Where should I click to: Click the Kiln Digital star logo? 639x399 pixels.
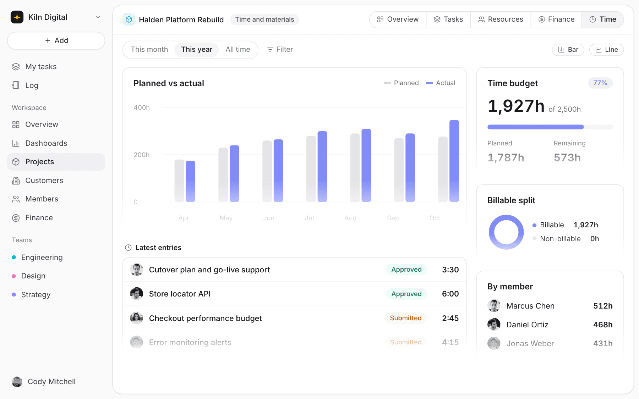click(x=17, y=17)
